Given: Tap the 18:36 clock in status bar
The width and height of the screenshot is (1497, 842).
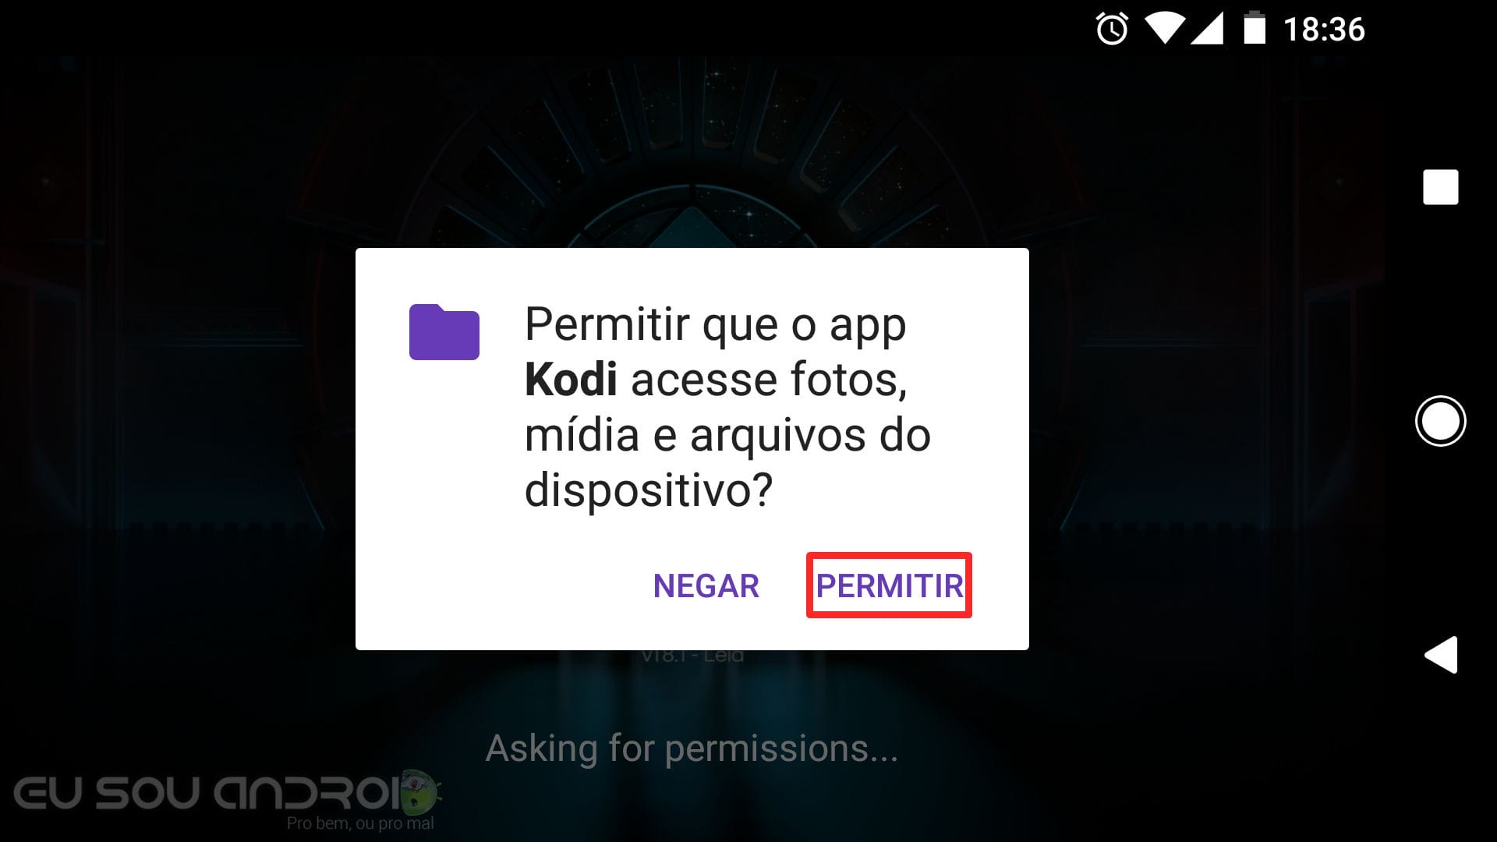Looking at the screenshot, I should (x=1324, y=30).
